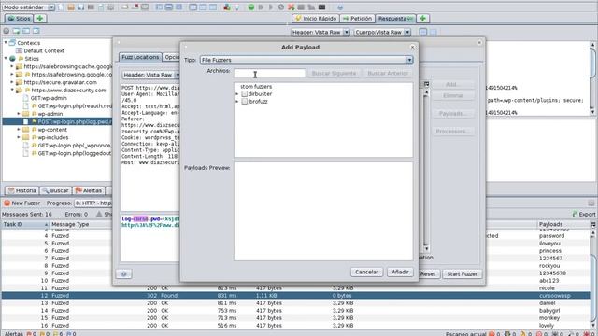Click the Cancelar button
Viewport: 598px width, 336px height.
(366, 272)
